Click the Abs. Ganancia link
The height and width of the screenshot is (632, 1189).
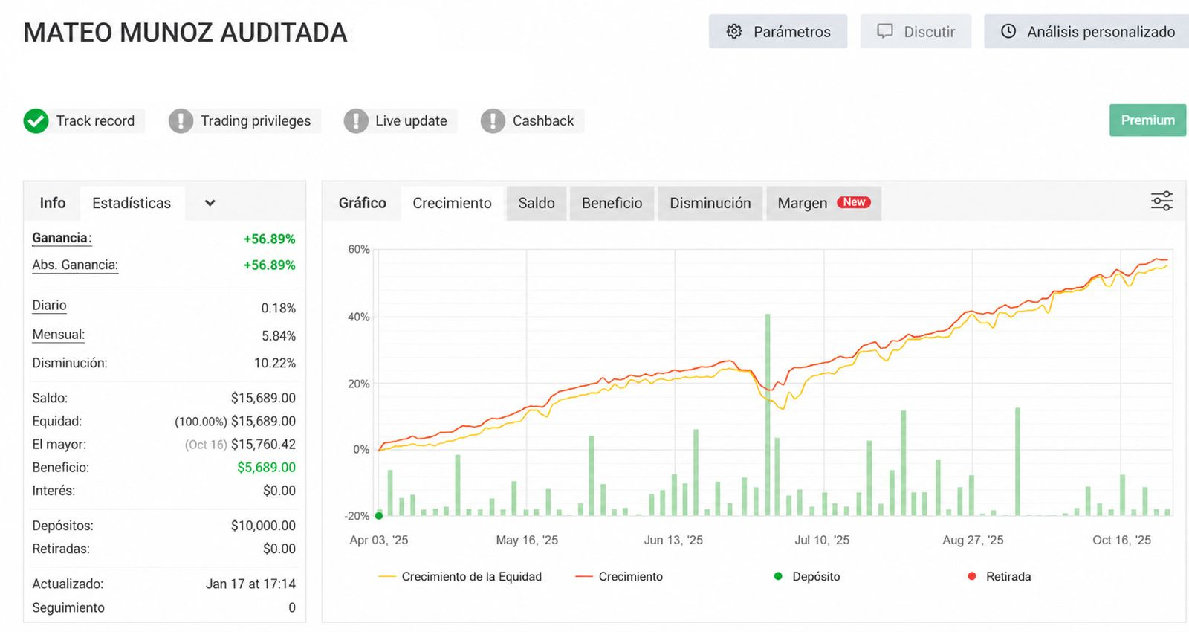(x=75, y=265)
